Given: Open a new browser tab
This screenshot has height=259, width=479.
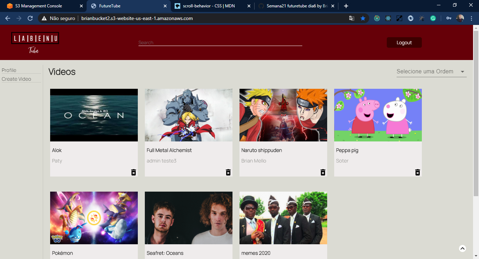Looking at the screenshot, I should [346, 6].
